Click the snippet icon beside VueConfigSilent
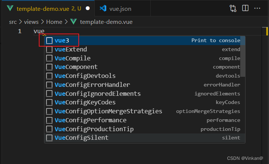Image resolution: width=269 pixels, height=164 pixels. (49, 138)
